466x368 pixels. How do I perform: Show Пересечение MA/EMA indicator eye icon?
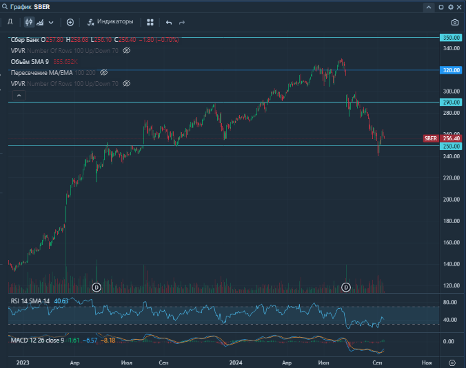(103, 72)
